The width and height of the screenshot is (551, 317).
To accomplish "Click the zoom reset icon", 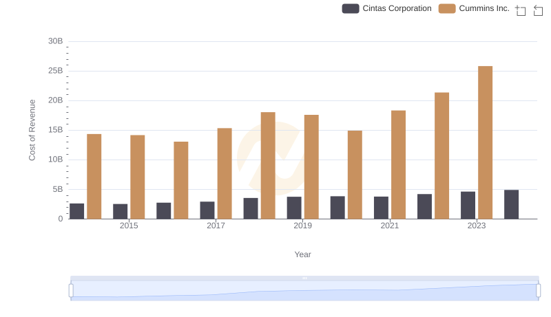I will (538, 10).
